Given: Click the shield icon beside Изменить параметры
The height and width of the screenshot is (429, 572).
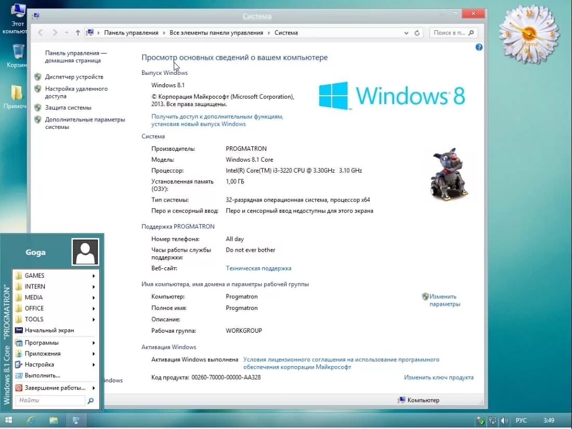Looking at the screenshot, I should [425, 296].
